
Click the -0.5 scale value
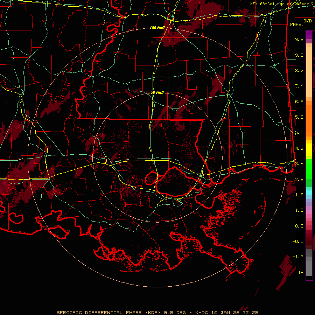pyautogui.click(x=298, y=241)
